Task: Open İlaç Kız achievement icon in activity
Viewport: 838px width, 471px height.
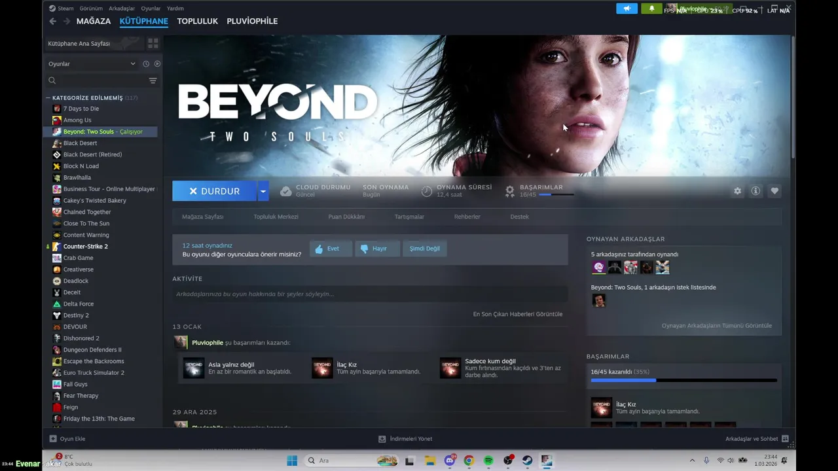Action: (322, 368)
